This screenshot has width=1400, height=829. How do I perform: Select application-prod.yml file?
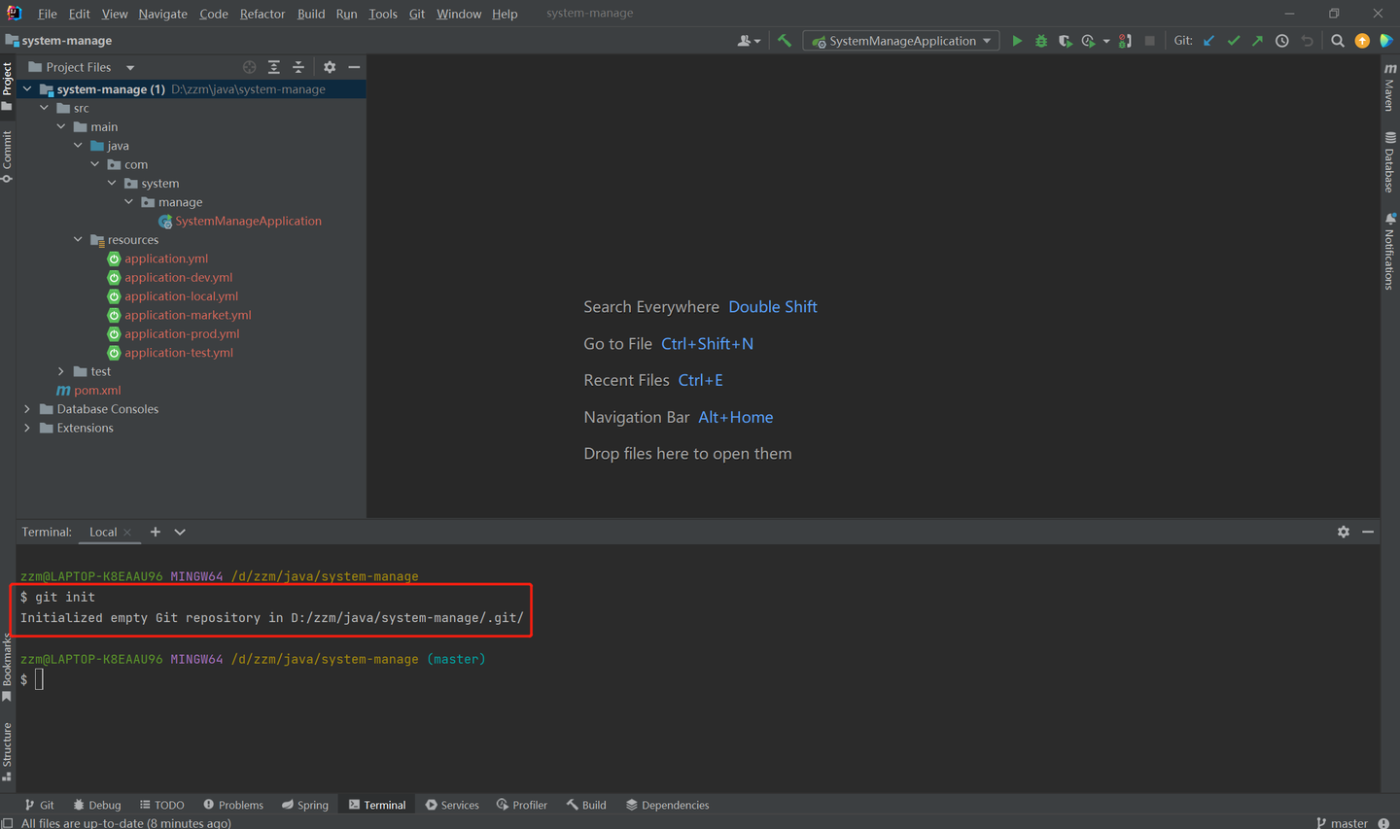182,333
